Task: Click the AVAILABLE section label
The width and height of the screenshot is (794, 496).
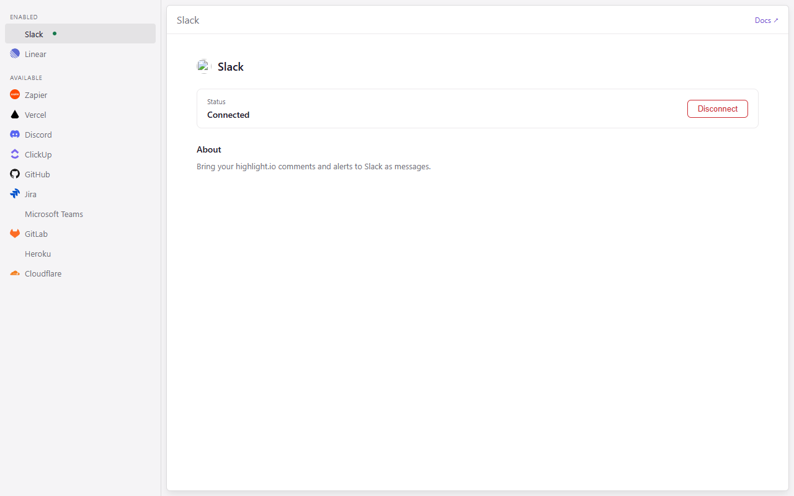Action: coord(26,77)
